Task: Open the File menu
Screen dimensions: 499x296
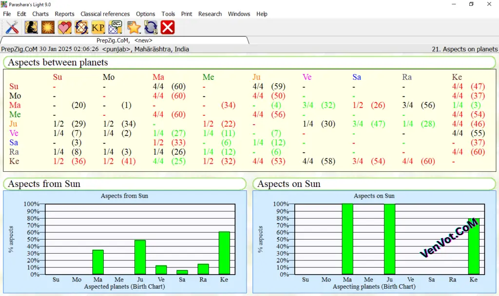Action: (x=7, y=14)
